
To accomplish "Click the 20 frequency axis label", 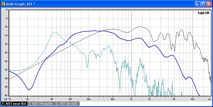I will point(28,99).
